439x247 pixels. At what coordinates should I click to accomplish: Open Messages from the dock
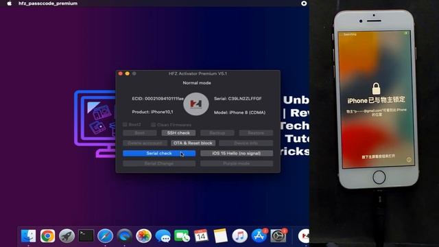pyautogui.click(x=163, y=236)
